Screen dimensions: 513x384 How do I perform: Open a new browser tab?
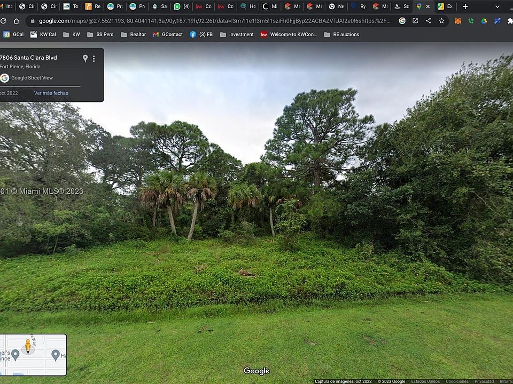point(465,6)
